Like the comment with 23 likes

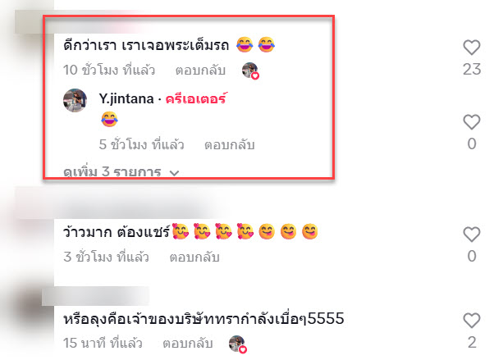pos(472,48)
